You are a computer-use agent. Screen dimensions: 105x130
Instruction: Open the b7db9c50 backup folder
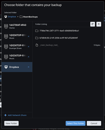coord(57,38)
